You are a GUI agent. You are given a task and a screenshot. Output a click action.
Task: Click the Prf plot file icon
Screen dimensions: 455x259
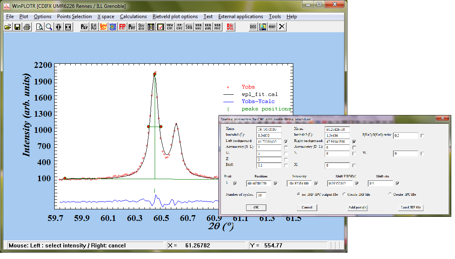pos(132,27)
